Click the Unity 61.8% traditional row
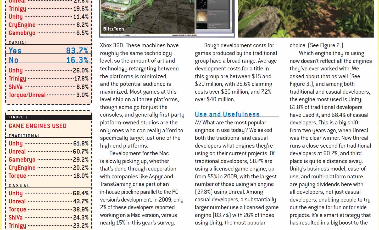 point(49,143)
